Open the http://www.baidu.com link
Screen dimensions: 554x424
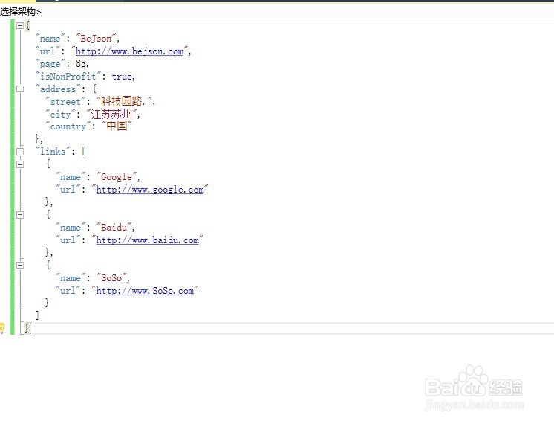click(x=147, y=240)
